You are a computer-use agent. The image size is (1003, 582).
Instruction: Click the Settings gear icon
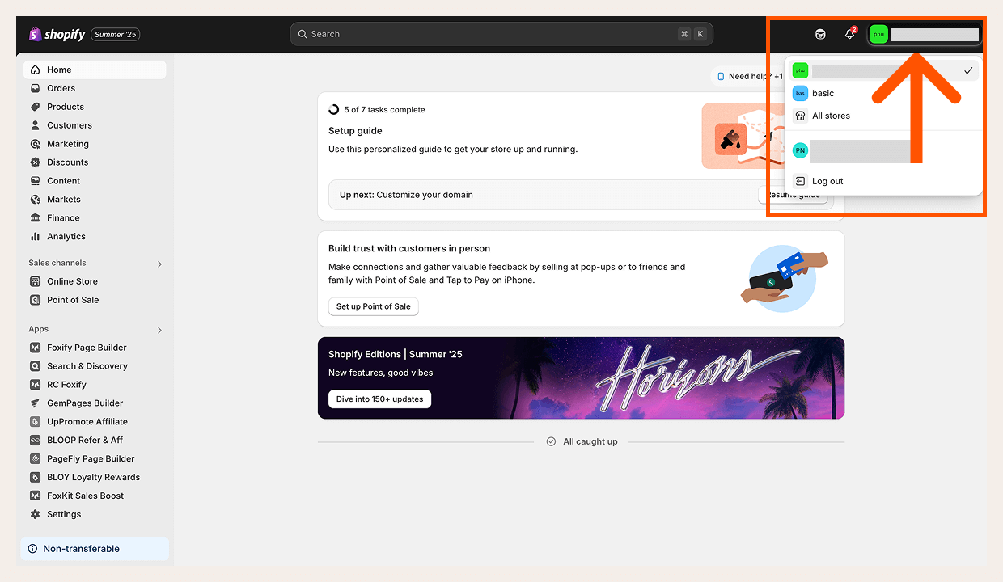click(x=35, y=514)
